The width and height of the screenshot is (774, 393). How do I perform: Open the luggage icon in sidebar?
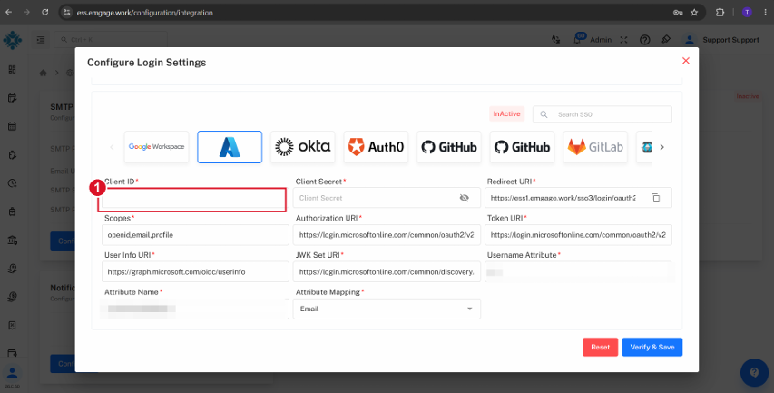[x=13, y=211]
